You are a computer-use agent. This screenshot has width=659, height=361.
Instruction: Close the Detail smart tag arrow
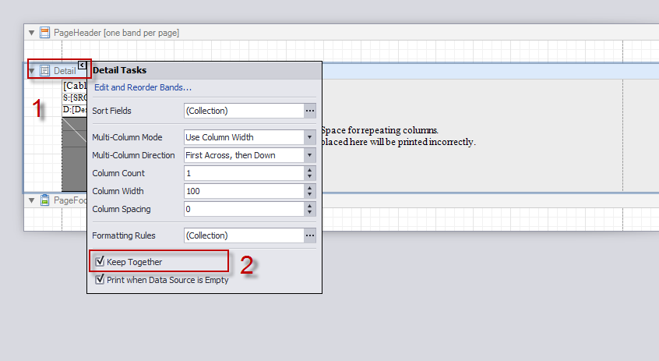point(82,65)
